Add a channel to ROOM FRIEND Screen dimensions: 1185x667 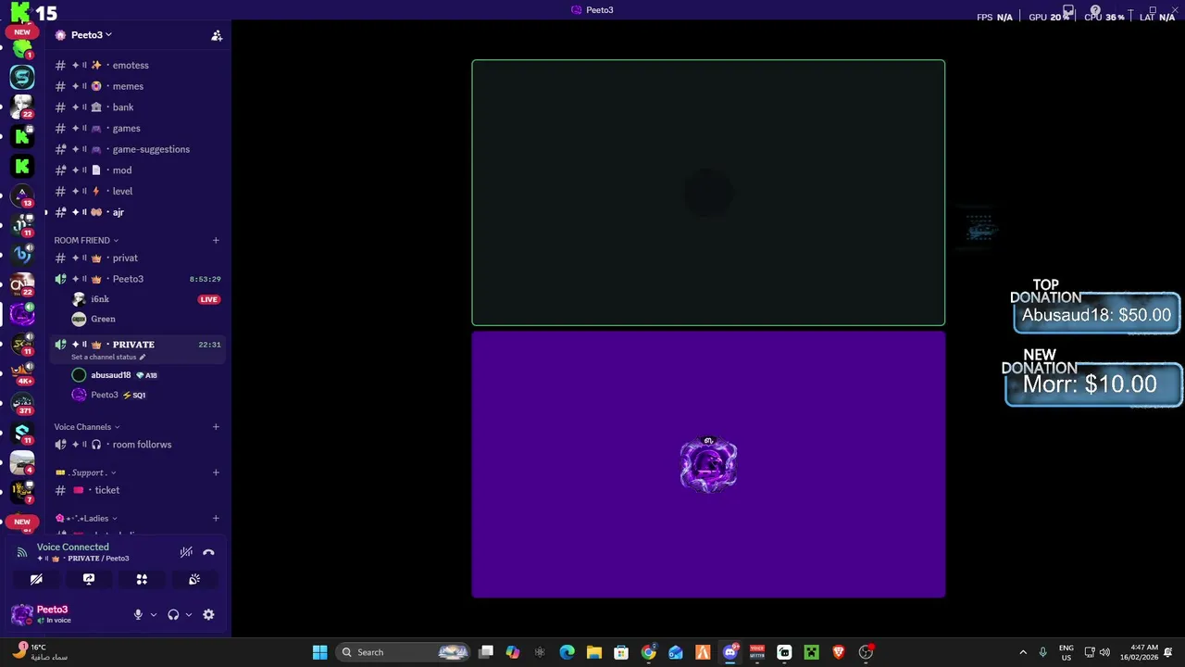[x=216, y=240]
